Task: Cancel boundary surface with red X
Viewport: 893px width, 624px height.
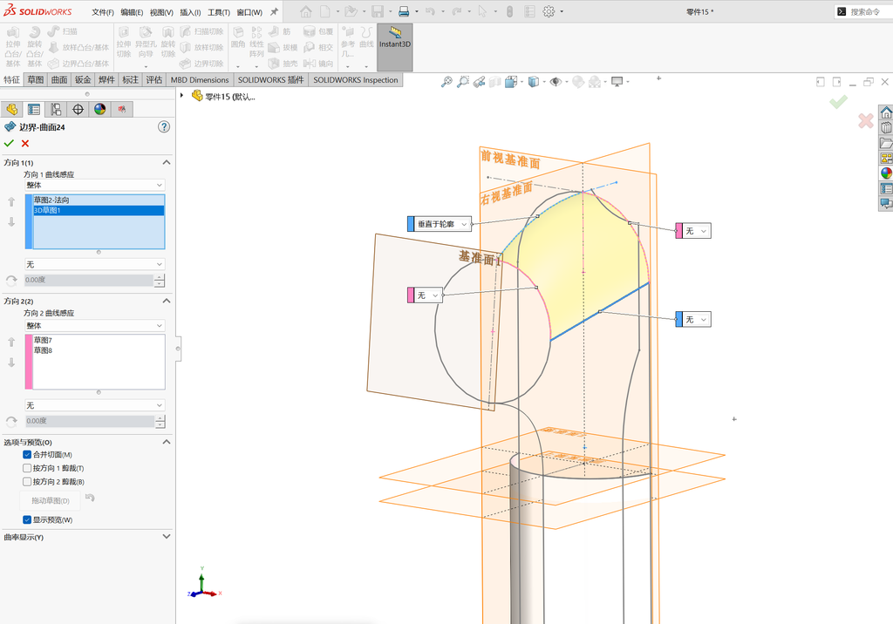Action: [25, 144]
